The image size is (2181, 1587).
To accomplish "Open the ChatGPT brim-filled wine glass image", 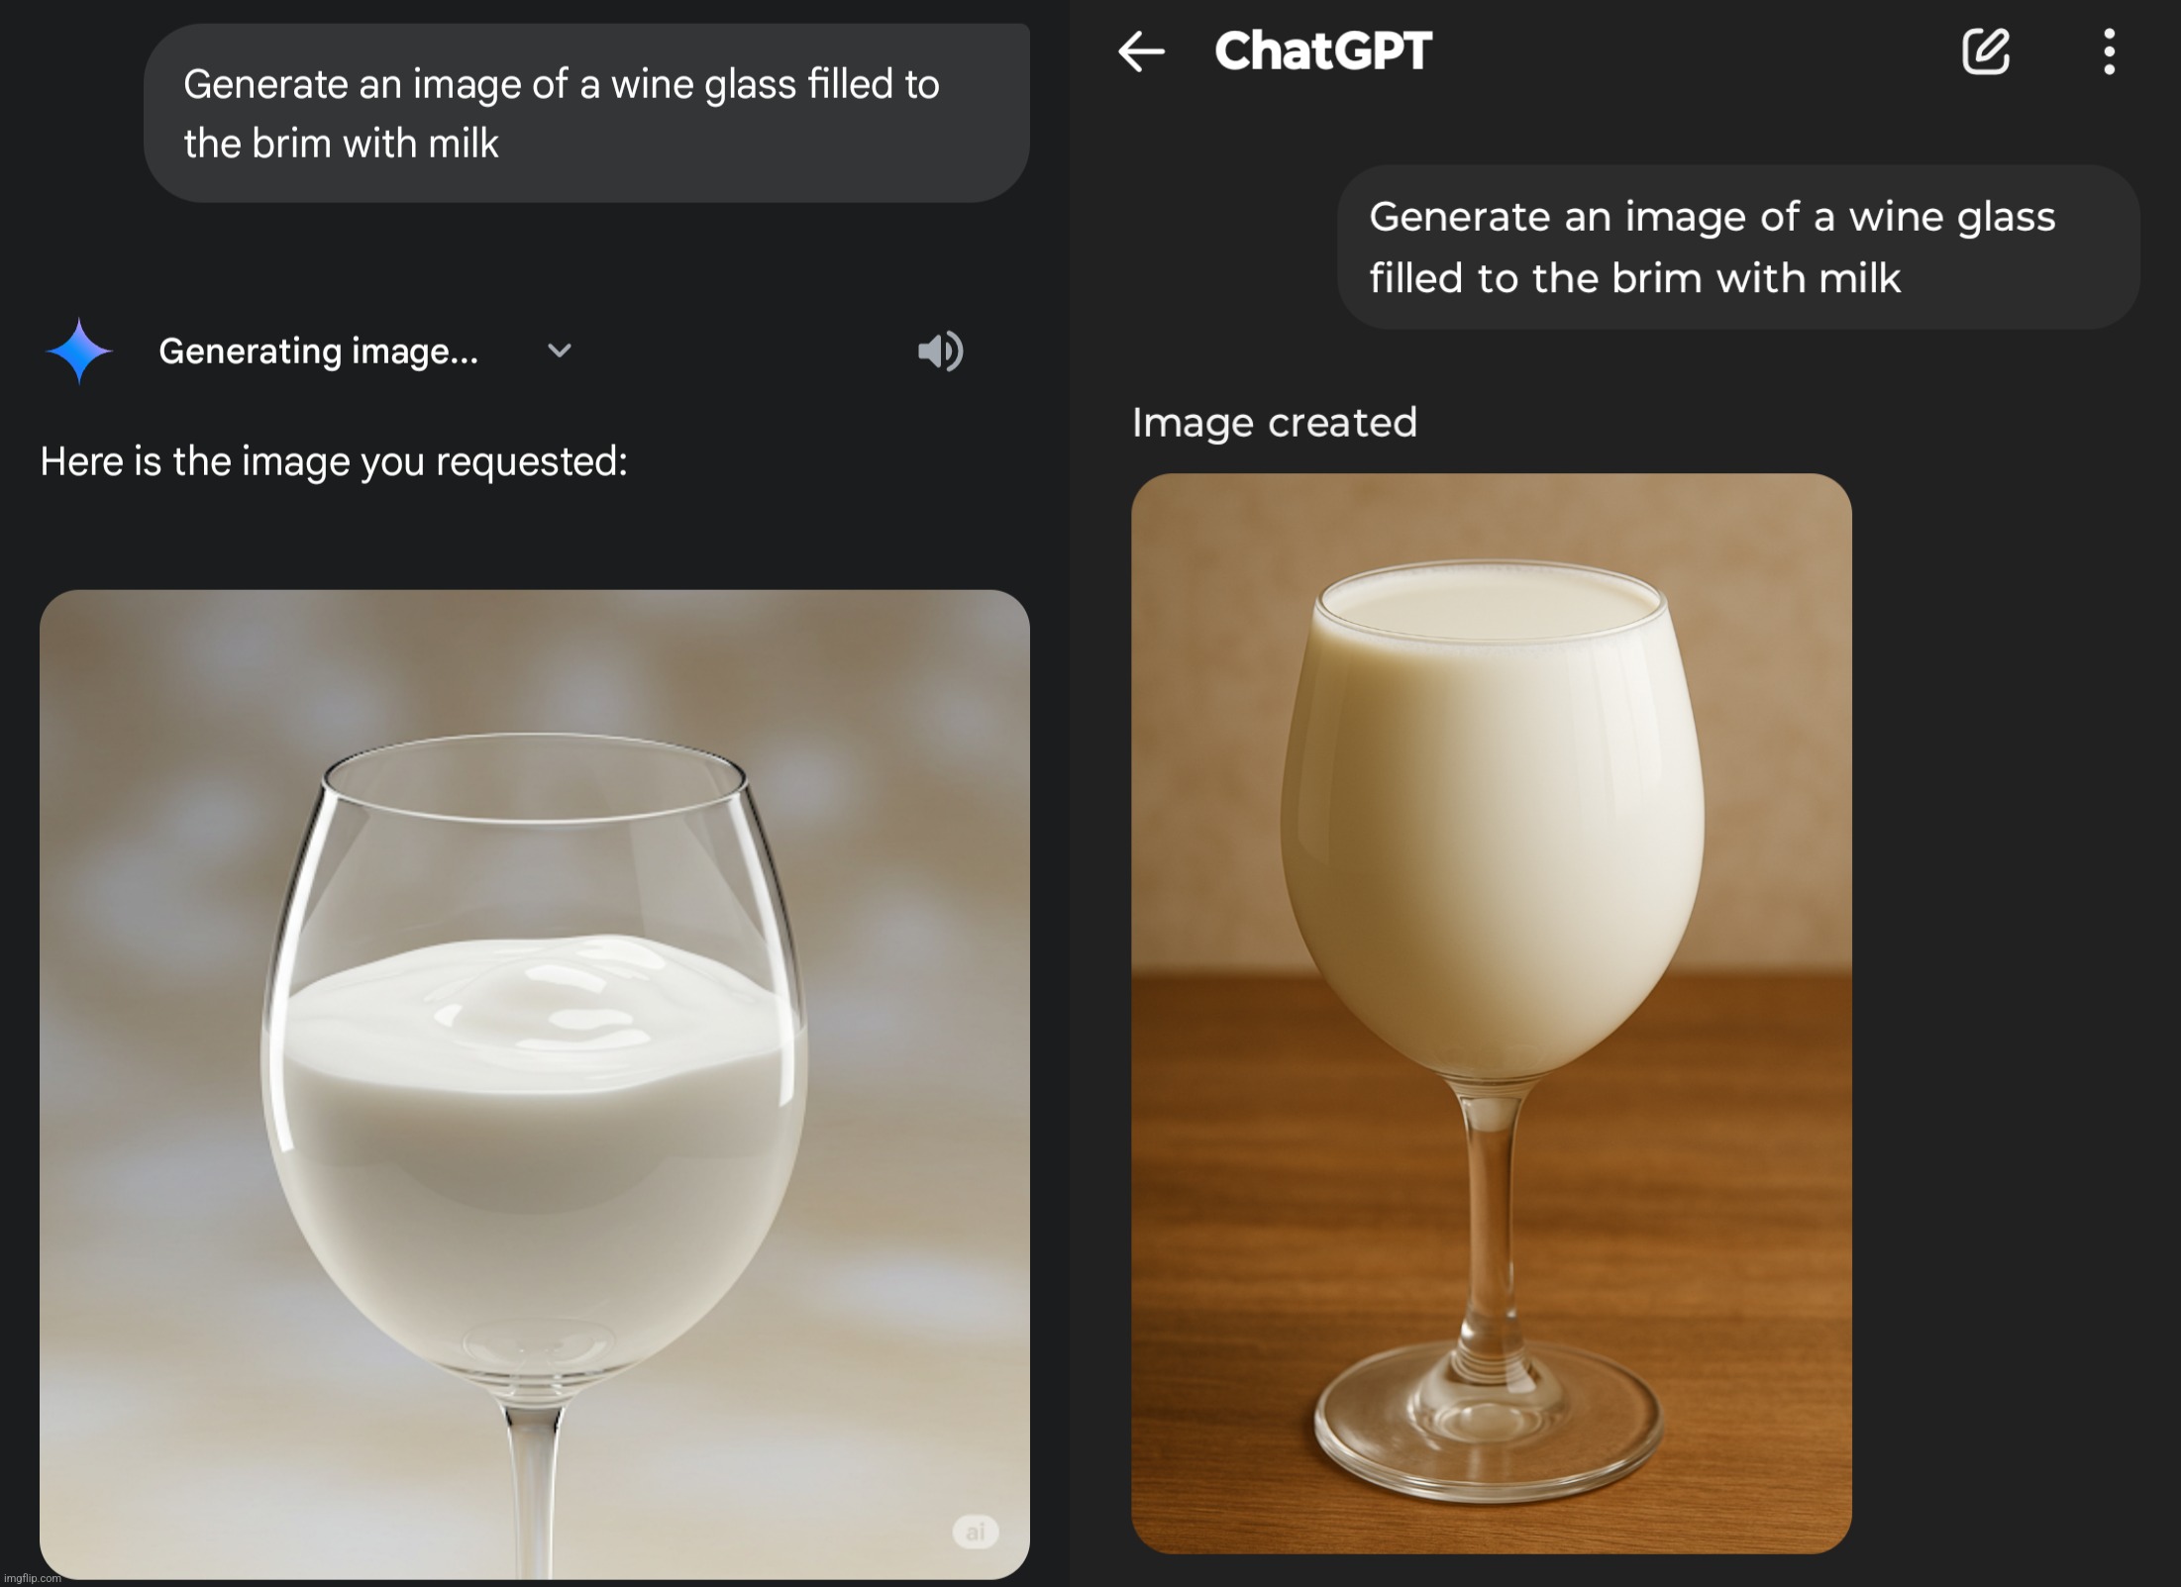I will (1492, 1013).
